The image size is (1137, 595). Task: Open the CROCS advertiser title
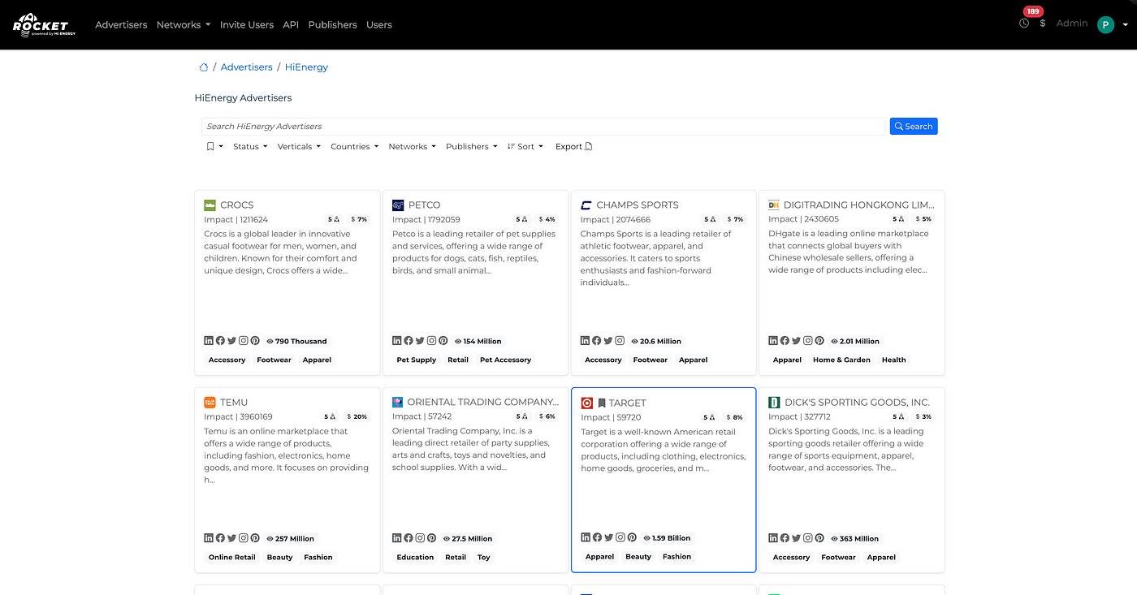237,205
